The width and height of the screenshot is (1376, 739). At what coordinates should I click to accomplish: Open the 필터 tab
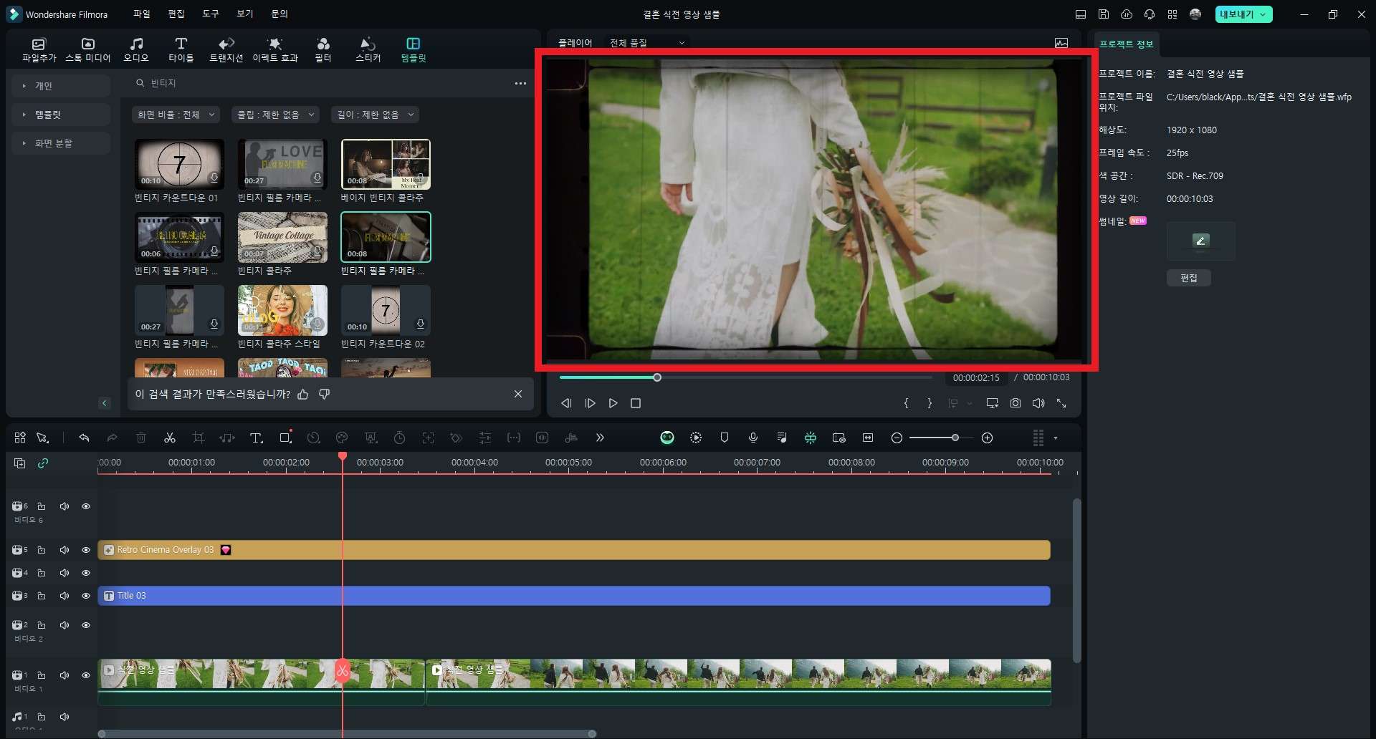(323, 50)
